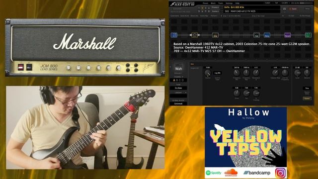Open the Cry Babe type dropdown
This screenshot has width=318, height=179.
point(178,88)
